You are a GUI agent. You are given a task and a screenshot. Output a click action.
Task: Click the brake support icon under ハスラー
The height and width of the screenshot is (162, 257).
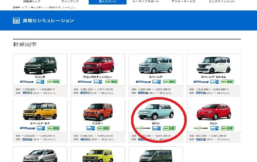(91, 128)
